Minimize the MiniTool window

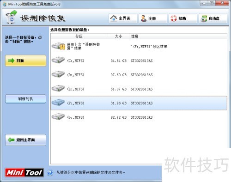[204, 3]
